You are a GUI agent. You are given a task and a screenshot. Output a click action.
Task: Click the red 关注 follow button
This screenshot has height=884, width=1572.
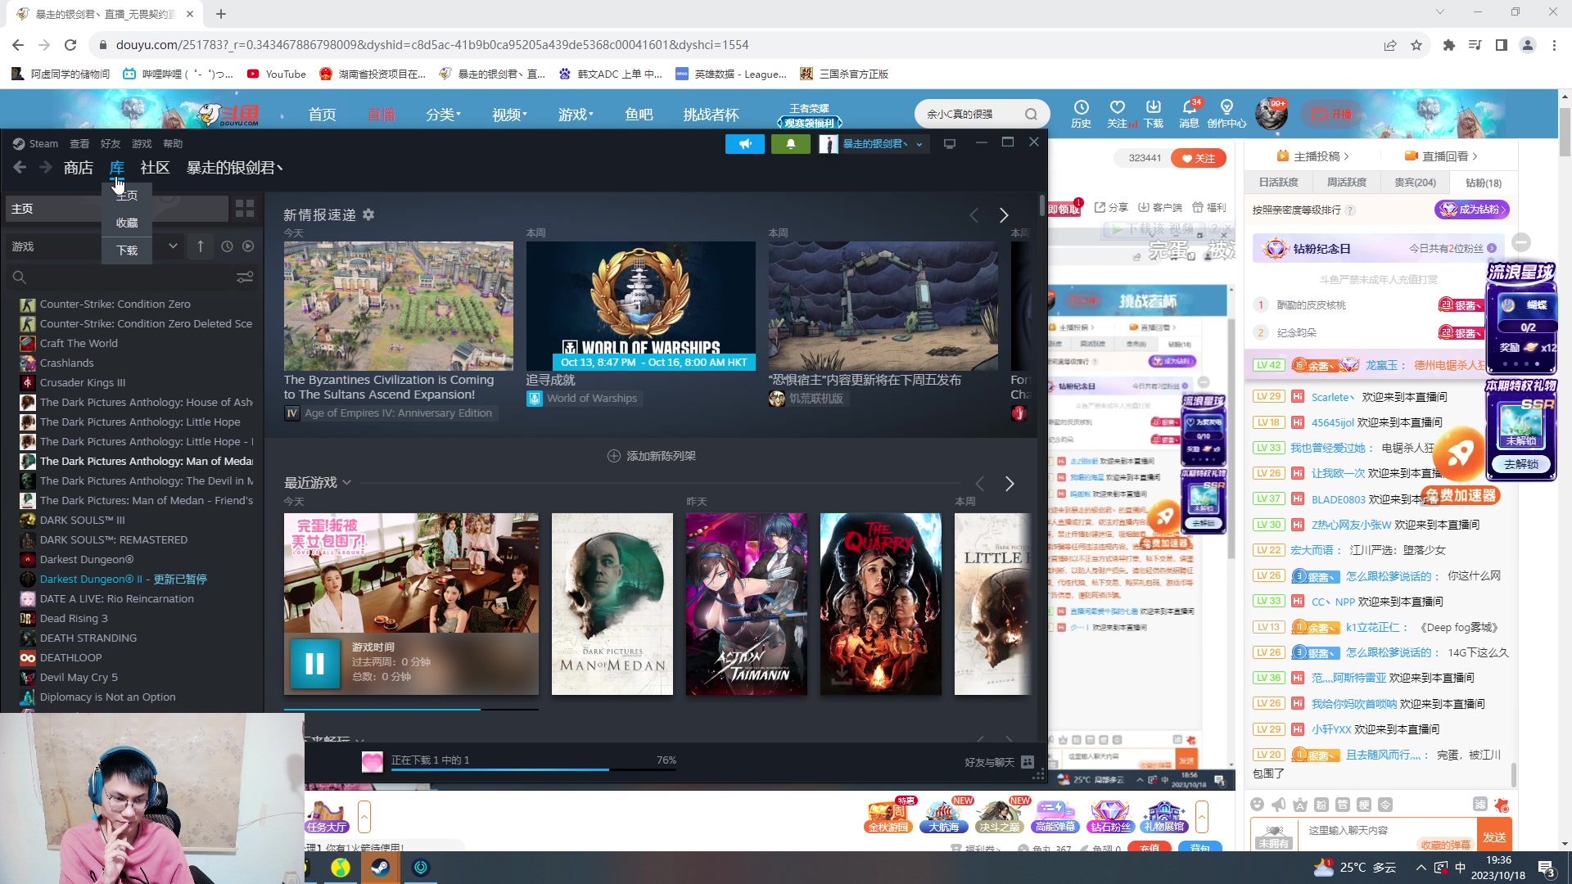coord(1198,158)
